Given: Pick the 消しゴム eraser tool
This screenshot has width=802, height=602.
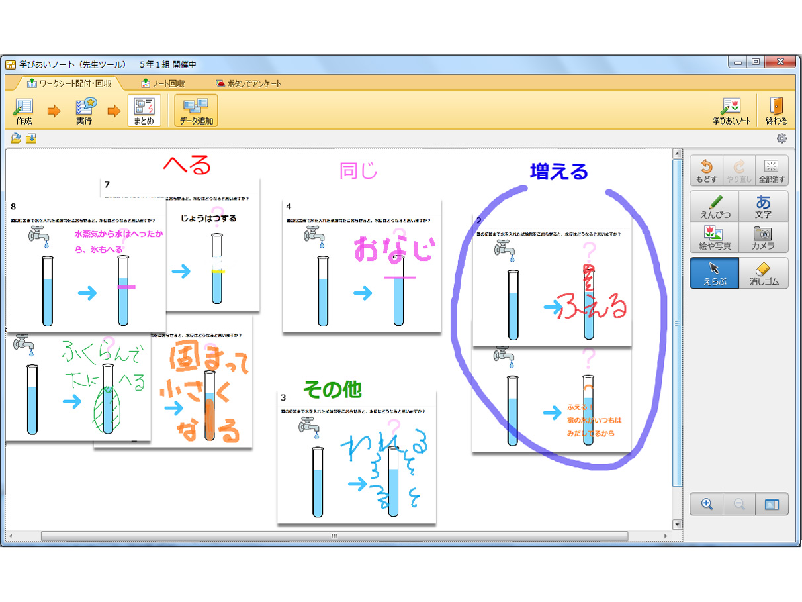Looking at the screenshot, I should [x=763, y=273].
